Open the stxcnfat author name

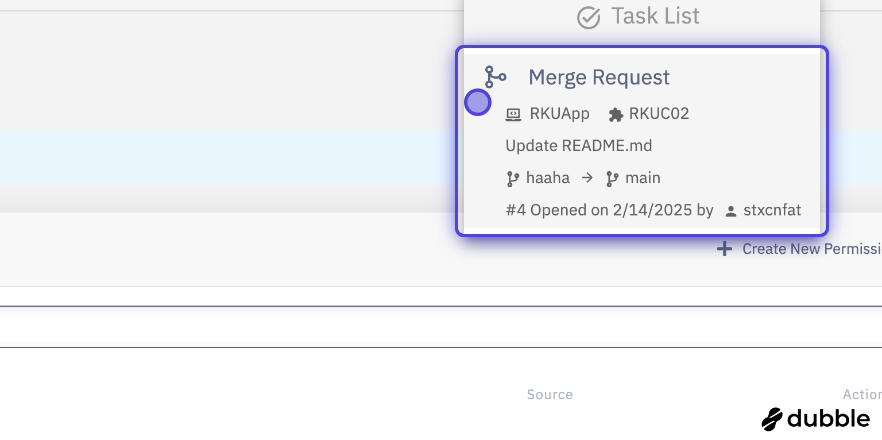tap(772, 210)
